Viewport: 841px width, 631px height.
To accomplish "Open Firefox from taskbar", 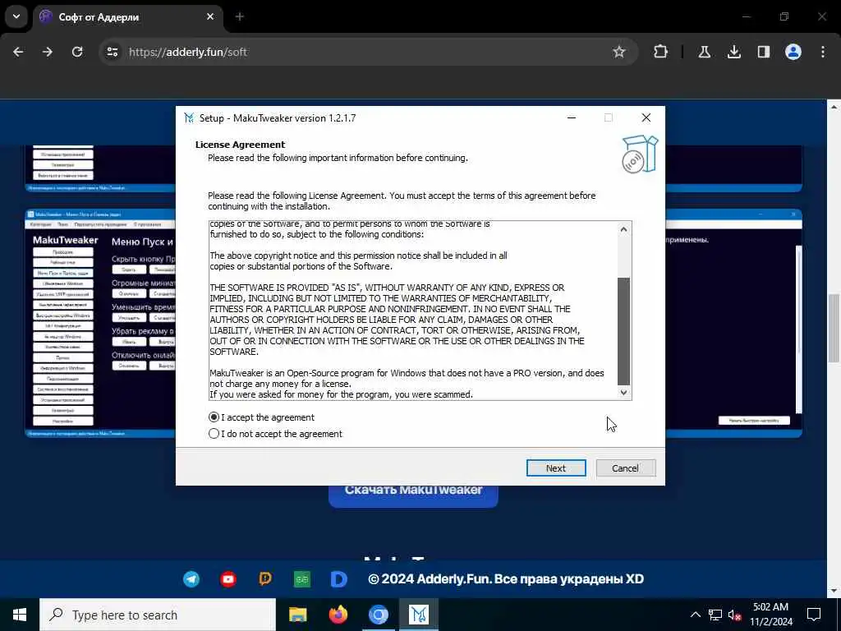I will point(338,615).
